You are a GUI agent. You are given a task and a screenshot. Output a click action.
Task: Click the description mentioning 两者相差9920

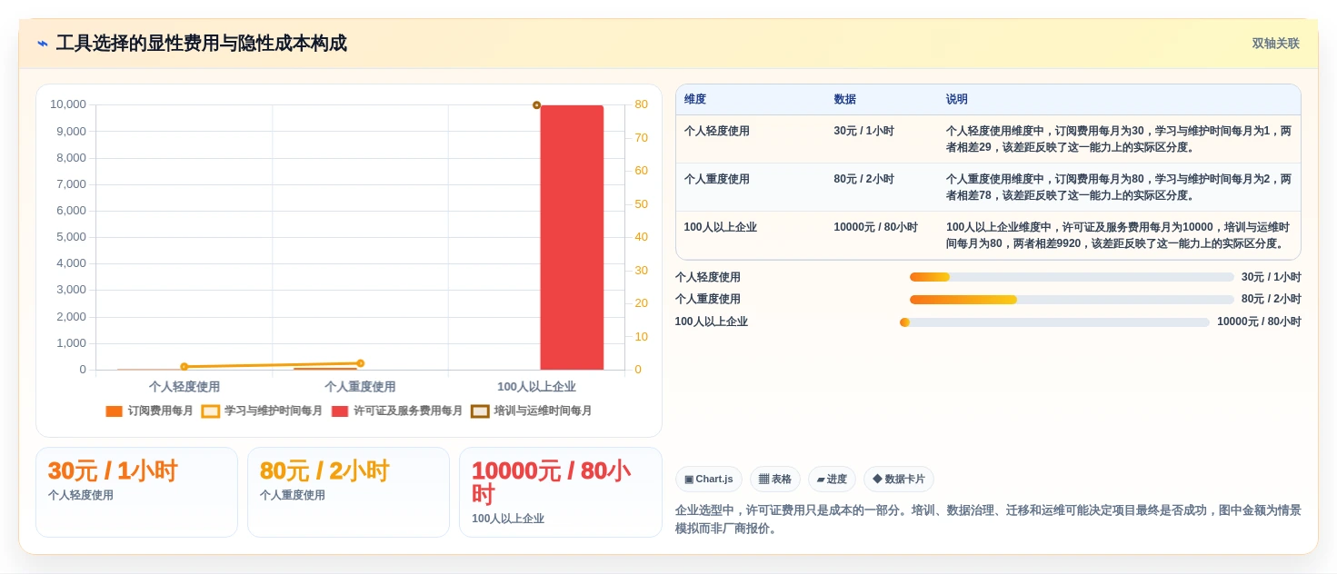click(1119, 235)
